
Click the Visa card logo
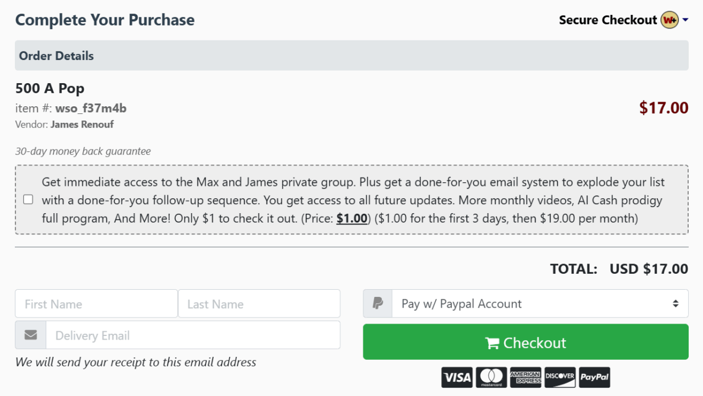[x=457, y=377]
